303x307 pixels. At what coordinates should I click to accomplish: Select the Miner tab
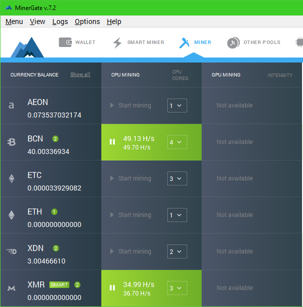195,42
